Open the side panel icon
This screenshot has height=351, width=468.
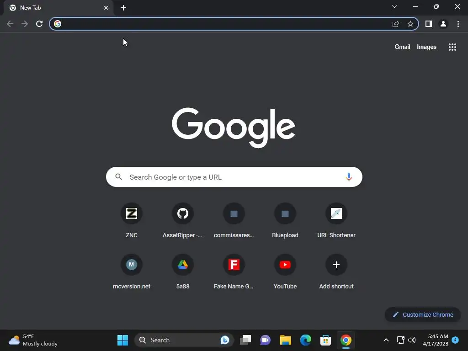(429, 24)
